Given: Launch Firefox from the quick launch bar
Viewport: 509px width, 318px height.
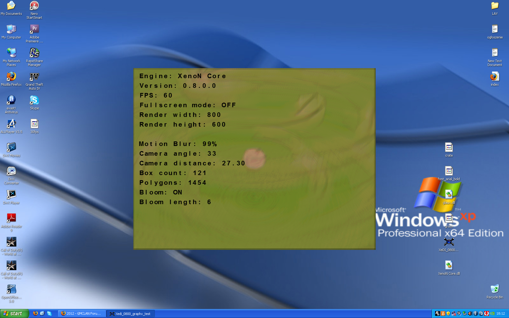Looking at the screenshot, I should [35, 313].
